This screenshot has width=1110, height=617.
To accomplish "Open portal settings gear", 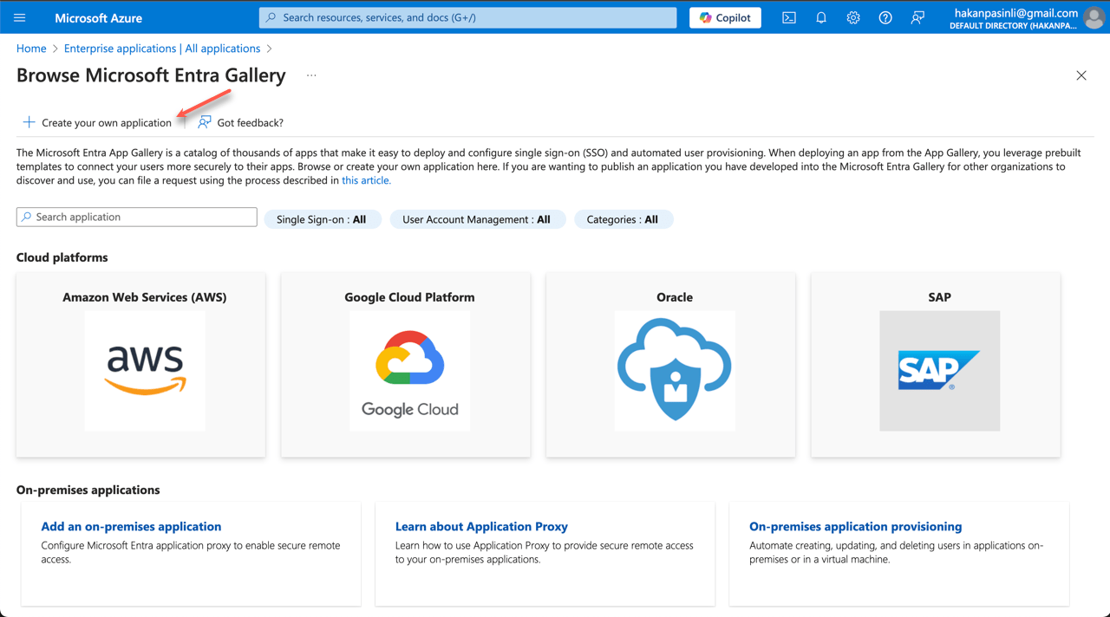I will (x=852, y=17).
